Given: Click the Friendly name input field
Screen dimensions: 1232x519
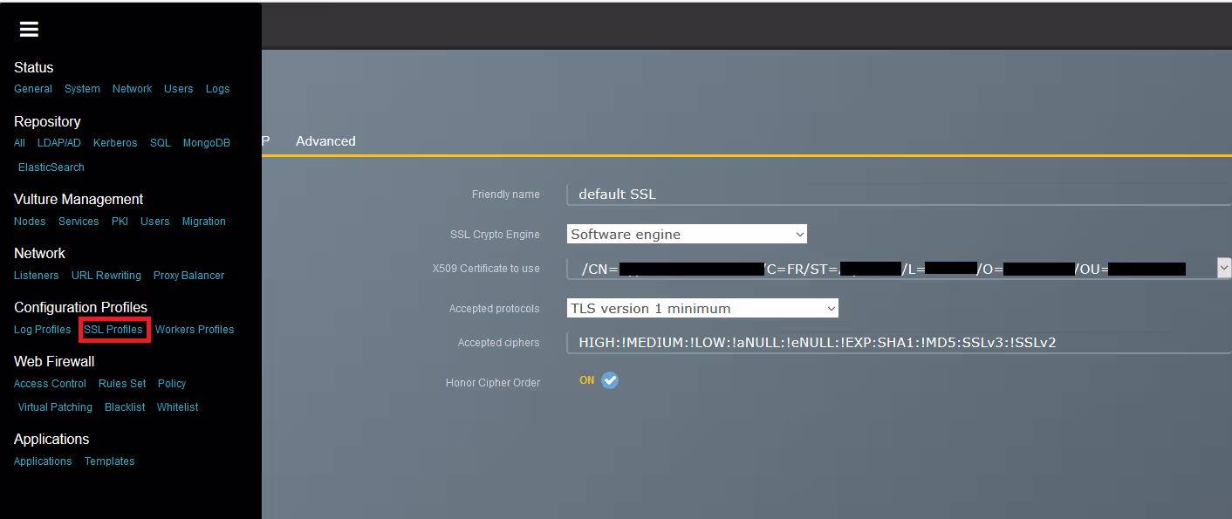Looking at the screenshot, I should point(899,195).
